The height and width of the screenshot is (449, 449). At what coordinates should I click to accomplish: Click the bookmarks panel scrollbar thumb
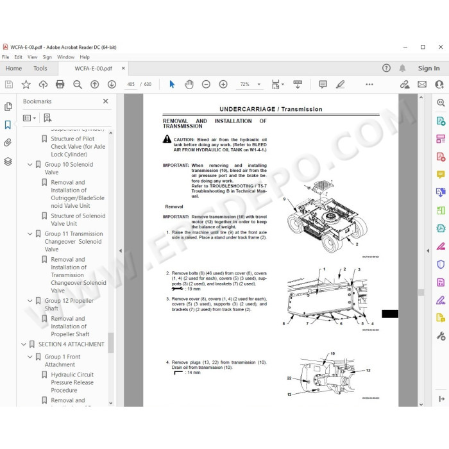point(110,343)
